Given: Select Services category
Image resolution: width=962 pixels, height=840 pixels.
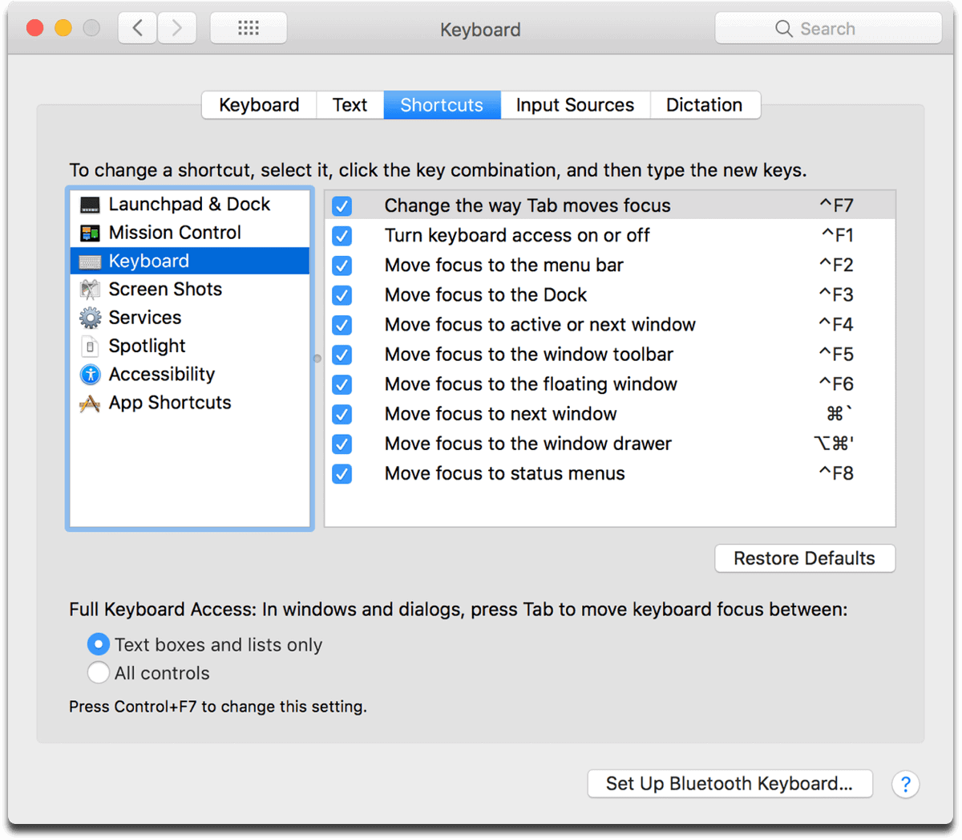Looking at the screenshot, I should (190, 318).
